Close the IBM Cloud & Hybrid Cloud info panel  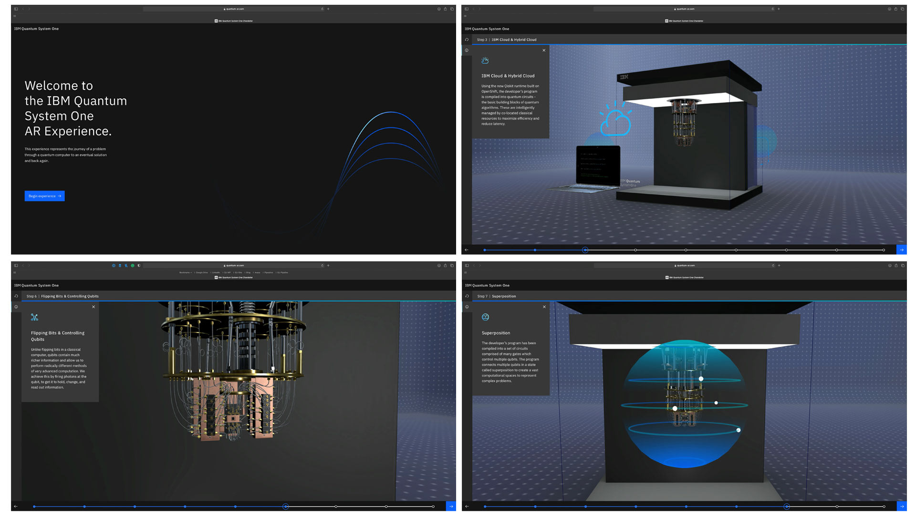tap(544, 50)
